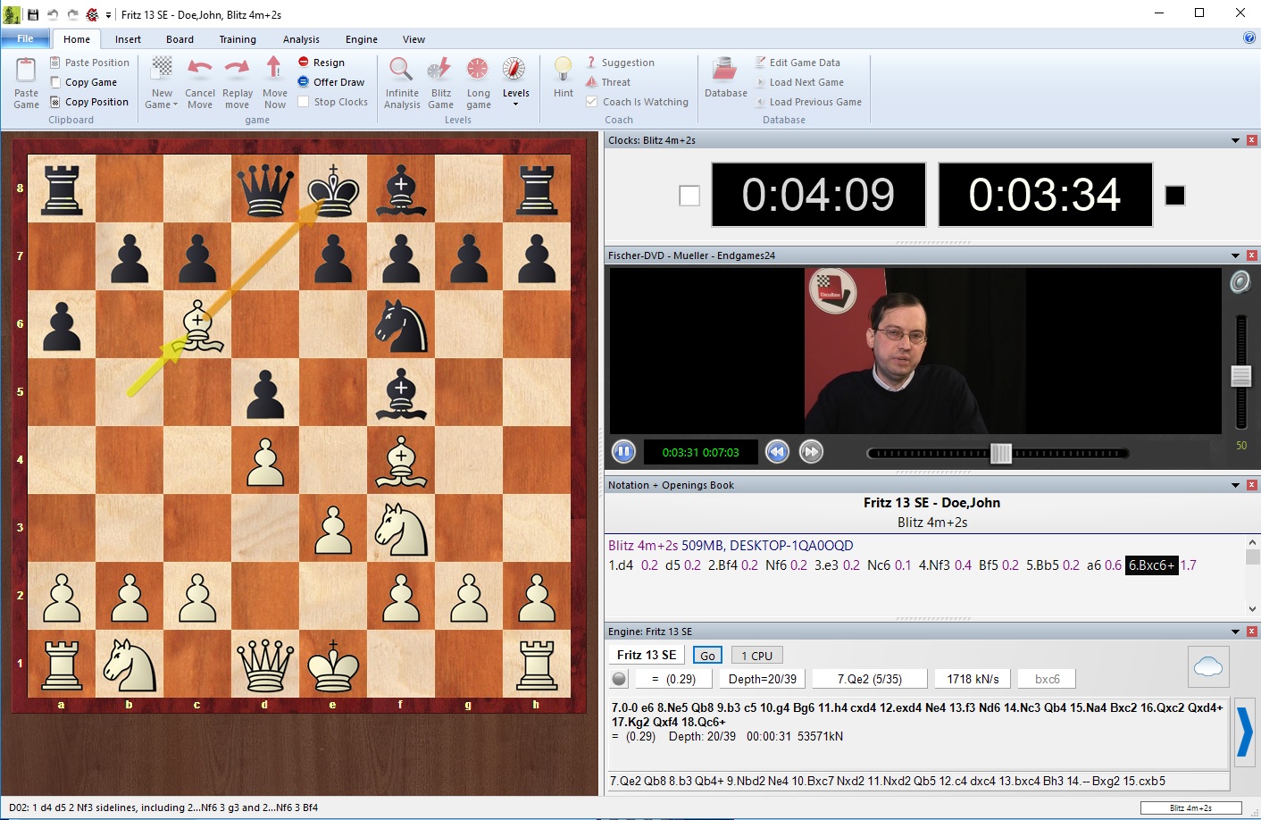The height and width of the screenshot is (820, 1261).
Task: Click the Go button in the Engine panel
Action: pos(706,655)
